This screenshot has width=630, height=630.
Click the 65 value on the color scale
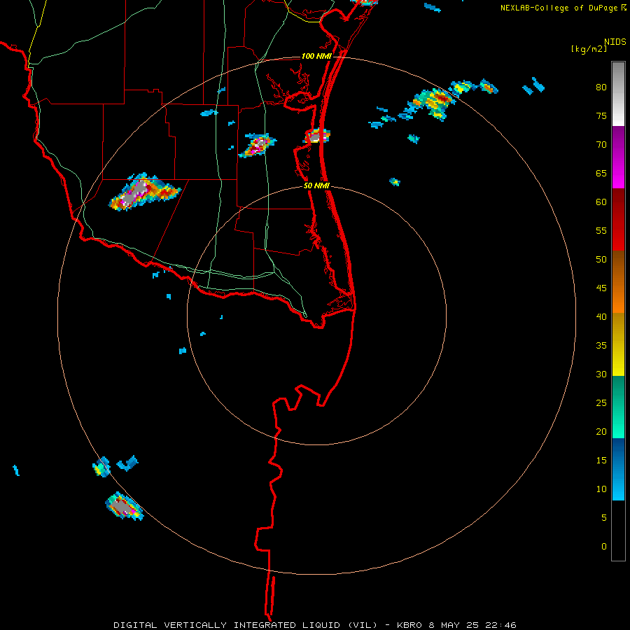601,173
